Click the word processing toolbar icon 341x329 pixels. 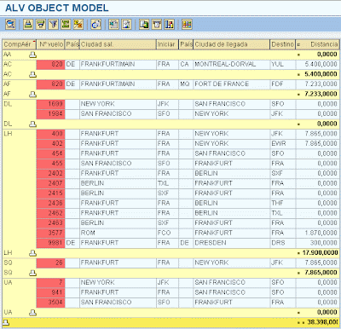126,24
